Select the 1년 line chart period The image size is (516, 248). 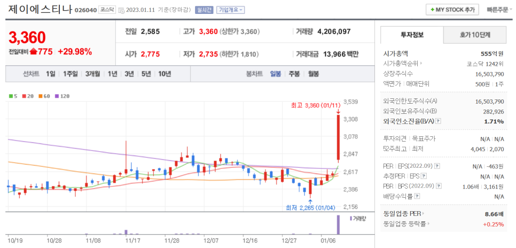tap(112, 74)
